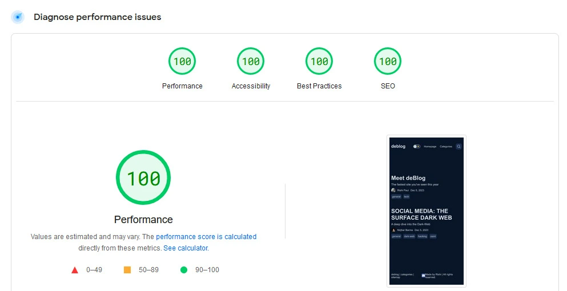Viewport: 567px width, 291px height.
Task: Jump to the Accessibility score gauge
Action: pyautogui.click(x=251, y=61)
